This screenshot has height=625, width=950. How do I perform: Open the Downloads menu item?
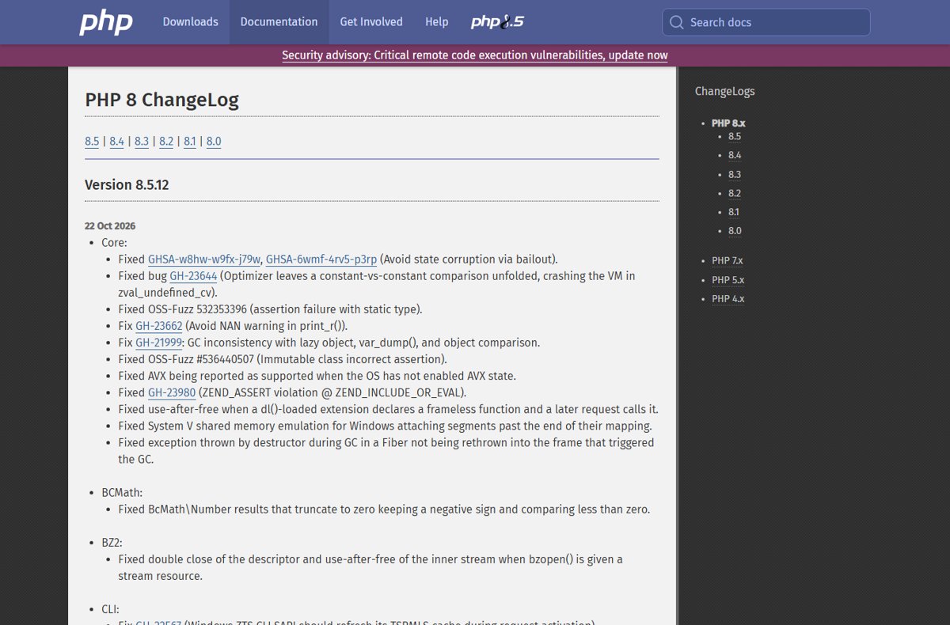tap(190, 22)
